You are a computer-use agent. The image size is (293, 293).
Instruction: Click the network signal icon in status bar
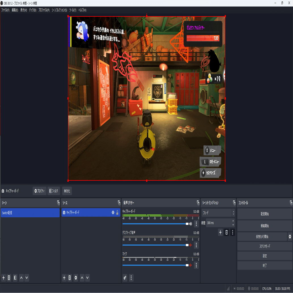pos(228,289)
